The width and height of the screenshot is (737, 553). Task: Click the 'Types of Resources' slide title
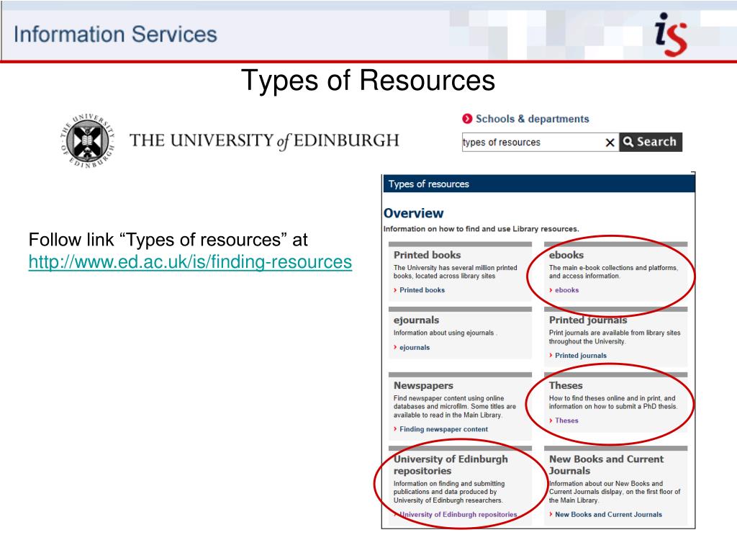tap(368, 80)
